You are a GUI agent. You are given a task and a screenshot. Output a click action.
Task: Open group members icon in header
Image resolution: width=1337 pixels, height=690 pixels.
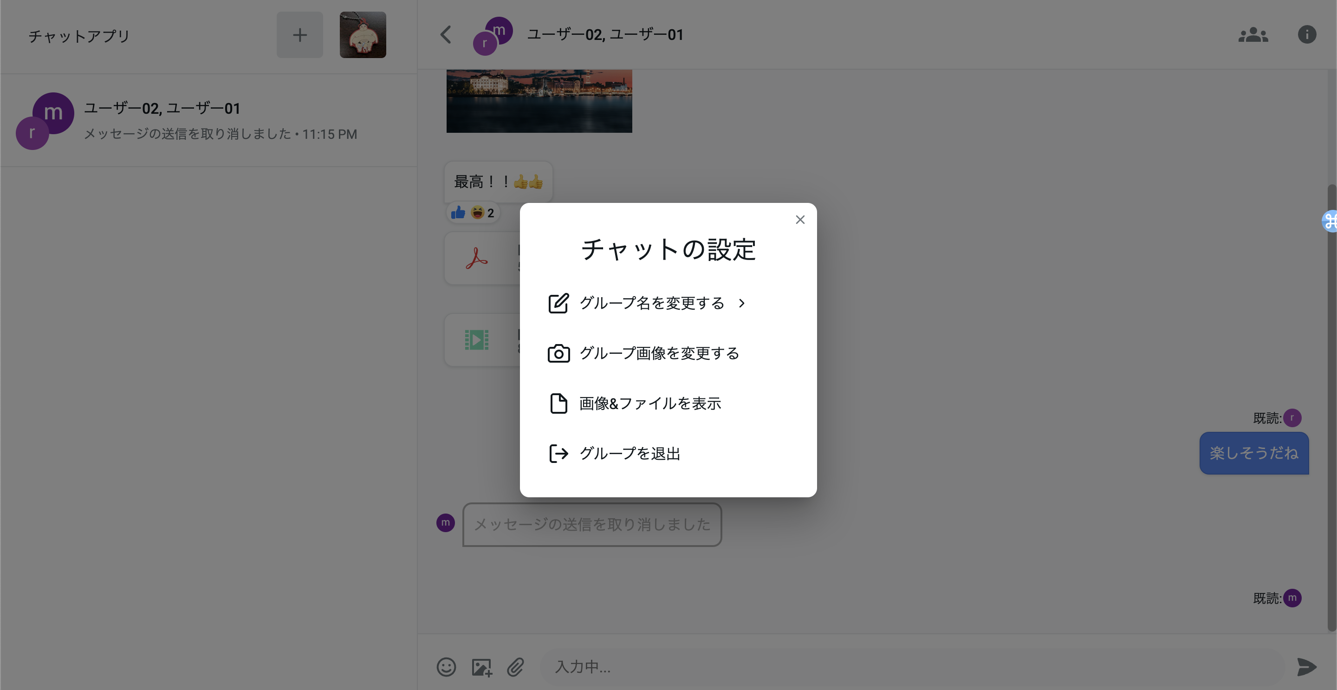1253,35
